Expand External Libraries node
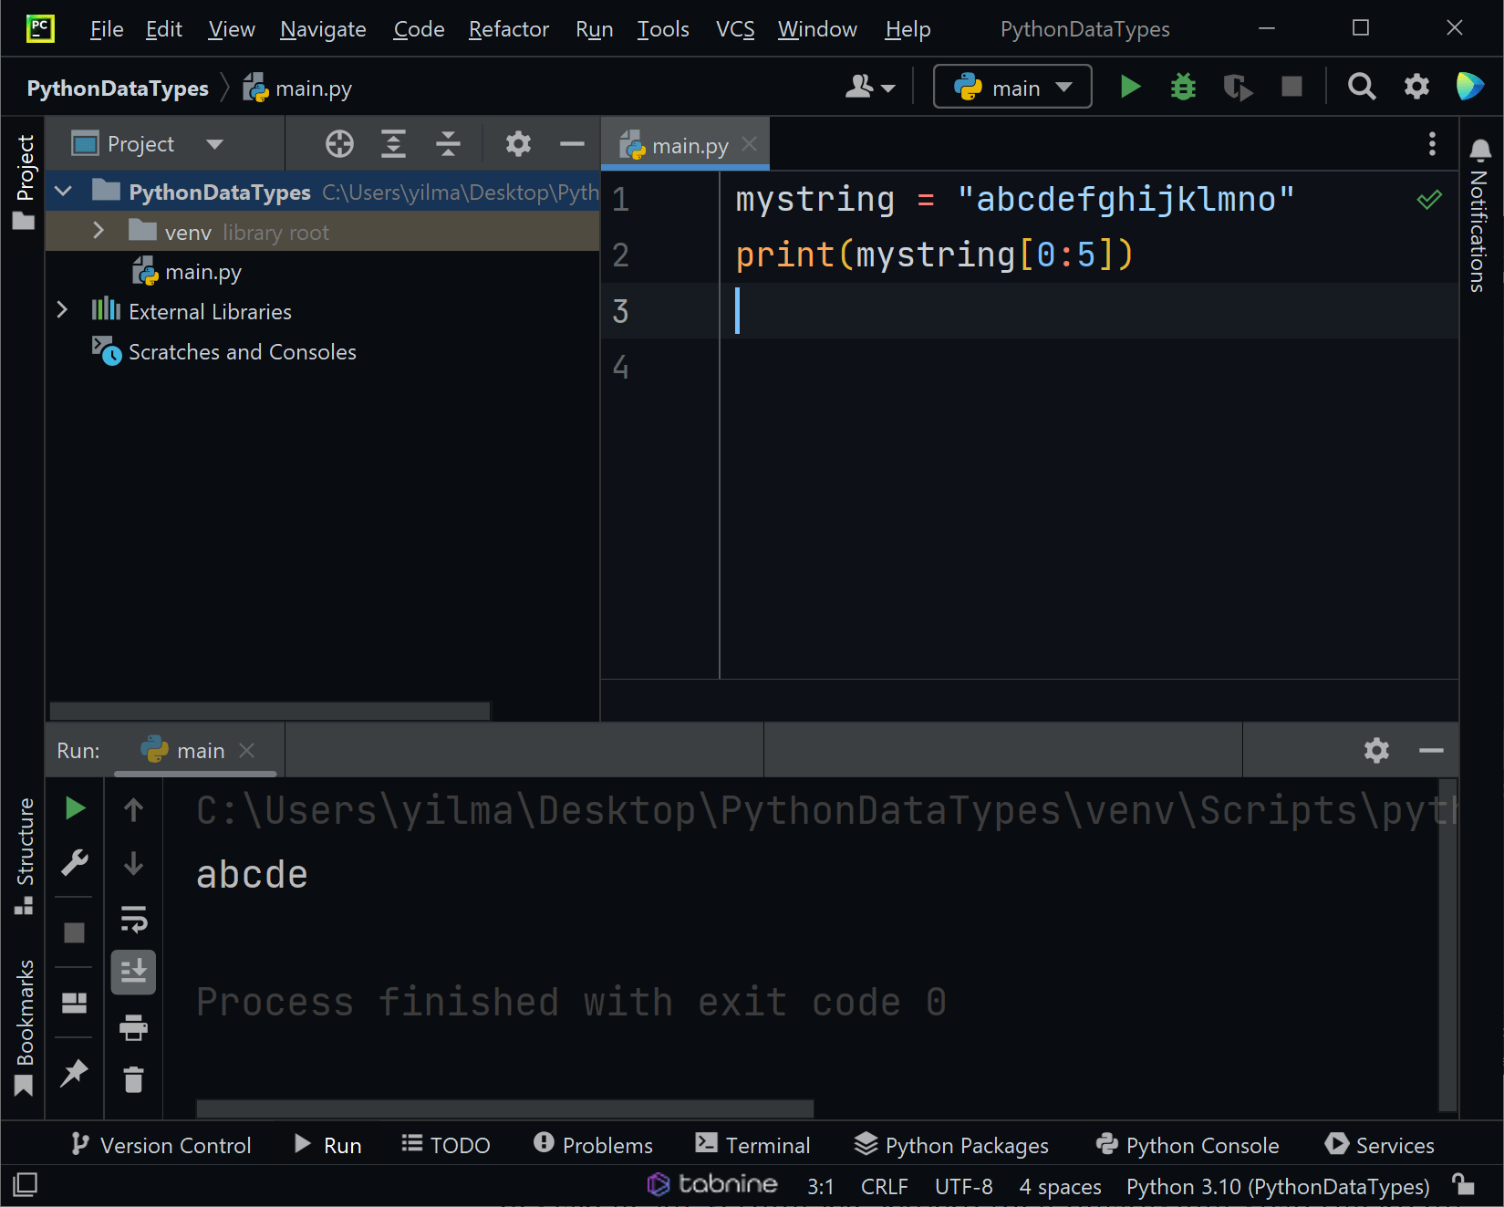 tap(62, 310)
